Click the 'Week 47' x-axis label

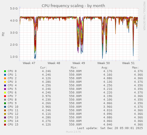coord(29,63)
